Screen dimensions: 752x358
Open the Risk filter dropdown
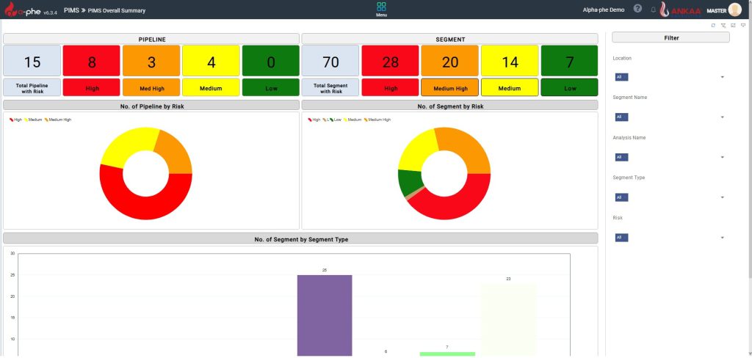pos(668,238)
